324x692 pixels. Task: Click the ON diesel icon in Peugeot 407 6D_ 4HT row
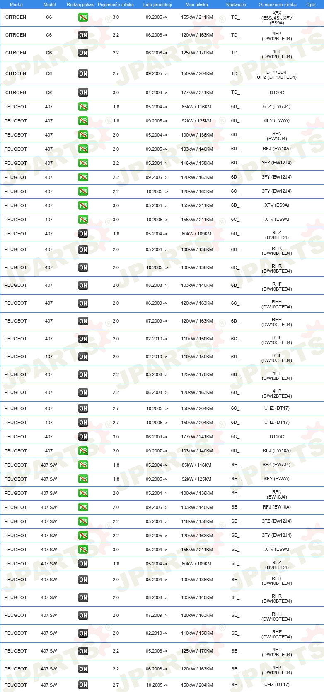coord(83,375)
